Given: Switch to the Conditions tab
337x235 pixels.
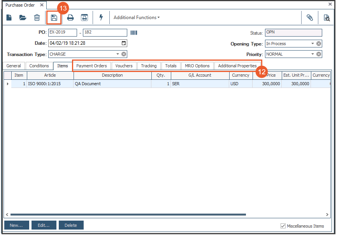Looking at the screenshot, I should click(x=39, y=66).
